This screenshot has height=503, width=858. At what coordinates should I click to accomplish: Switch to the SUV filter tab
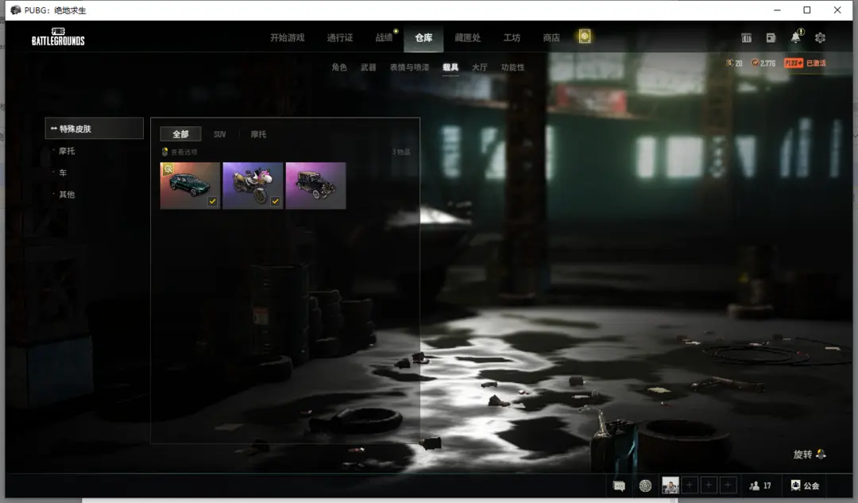[219, 134]
